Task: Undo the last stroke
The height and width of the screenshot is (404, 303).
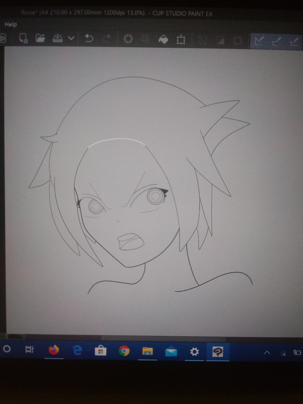Action: 89,38
